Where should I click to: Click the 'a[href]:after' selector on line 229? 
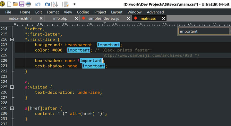(41, 108)
